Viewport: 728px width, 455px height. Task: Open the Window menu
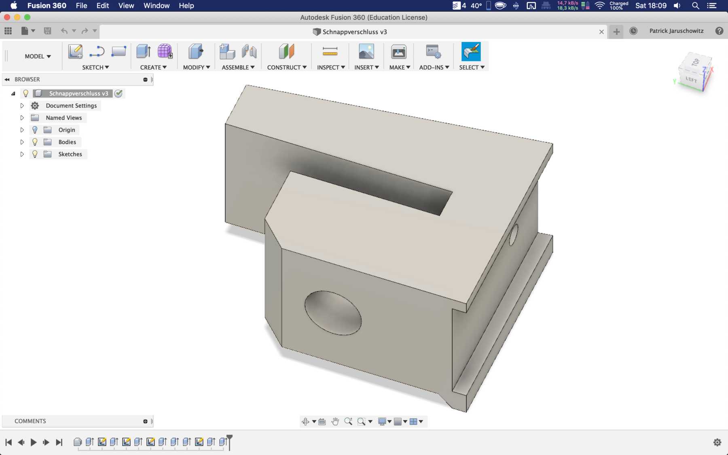(x=157, y=6)
